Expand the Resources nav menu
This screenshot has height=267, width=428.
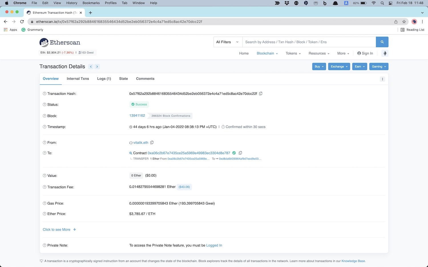319,53
